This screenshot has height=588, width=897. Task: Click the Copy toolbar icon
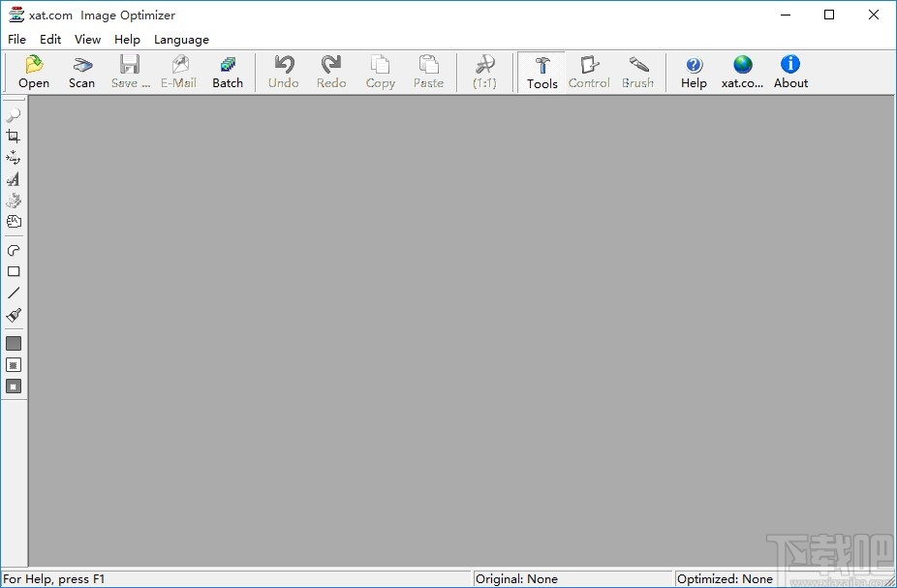(x=380, y=64)
